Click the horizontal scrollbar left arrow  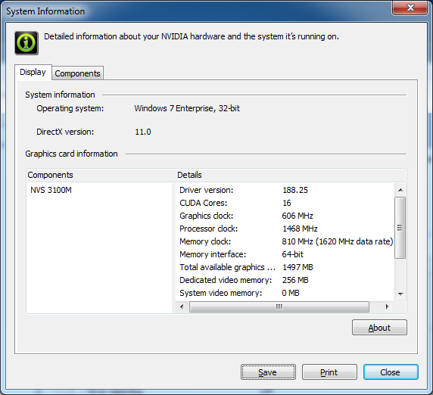tap(182, 306)
